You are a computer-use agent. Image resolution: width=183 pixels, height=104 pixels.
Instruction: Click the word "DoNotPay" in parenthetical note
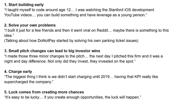pos(47,41)
